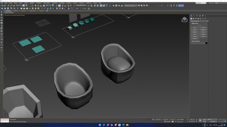This screenshot has width=227, height=127.
Task: Click the ViewCube in the viewport
Action: pyautogui.click(x=184, y=20)
